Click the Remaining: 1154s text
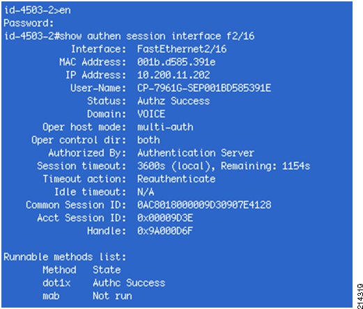Viewport: 363px width, 309px height. tap(265, 166)
